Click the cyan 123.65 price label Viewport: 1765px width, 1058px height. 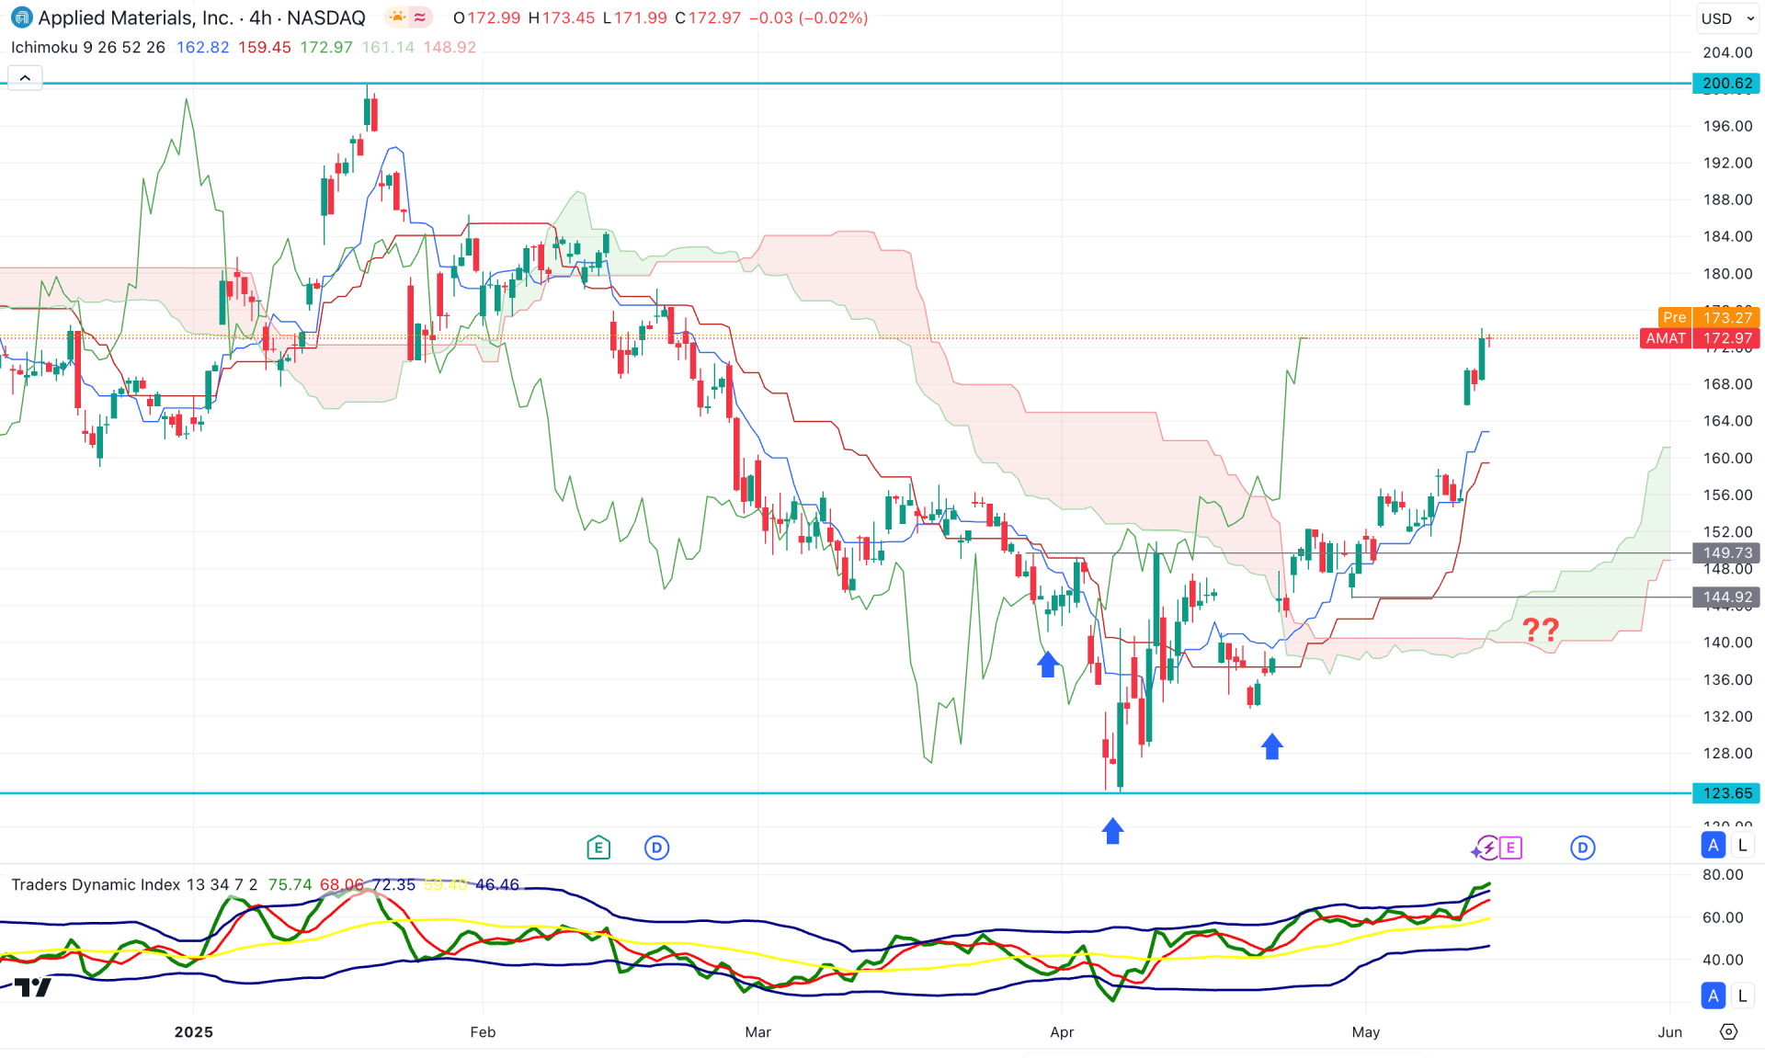[x=1726, y=793]
